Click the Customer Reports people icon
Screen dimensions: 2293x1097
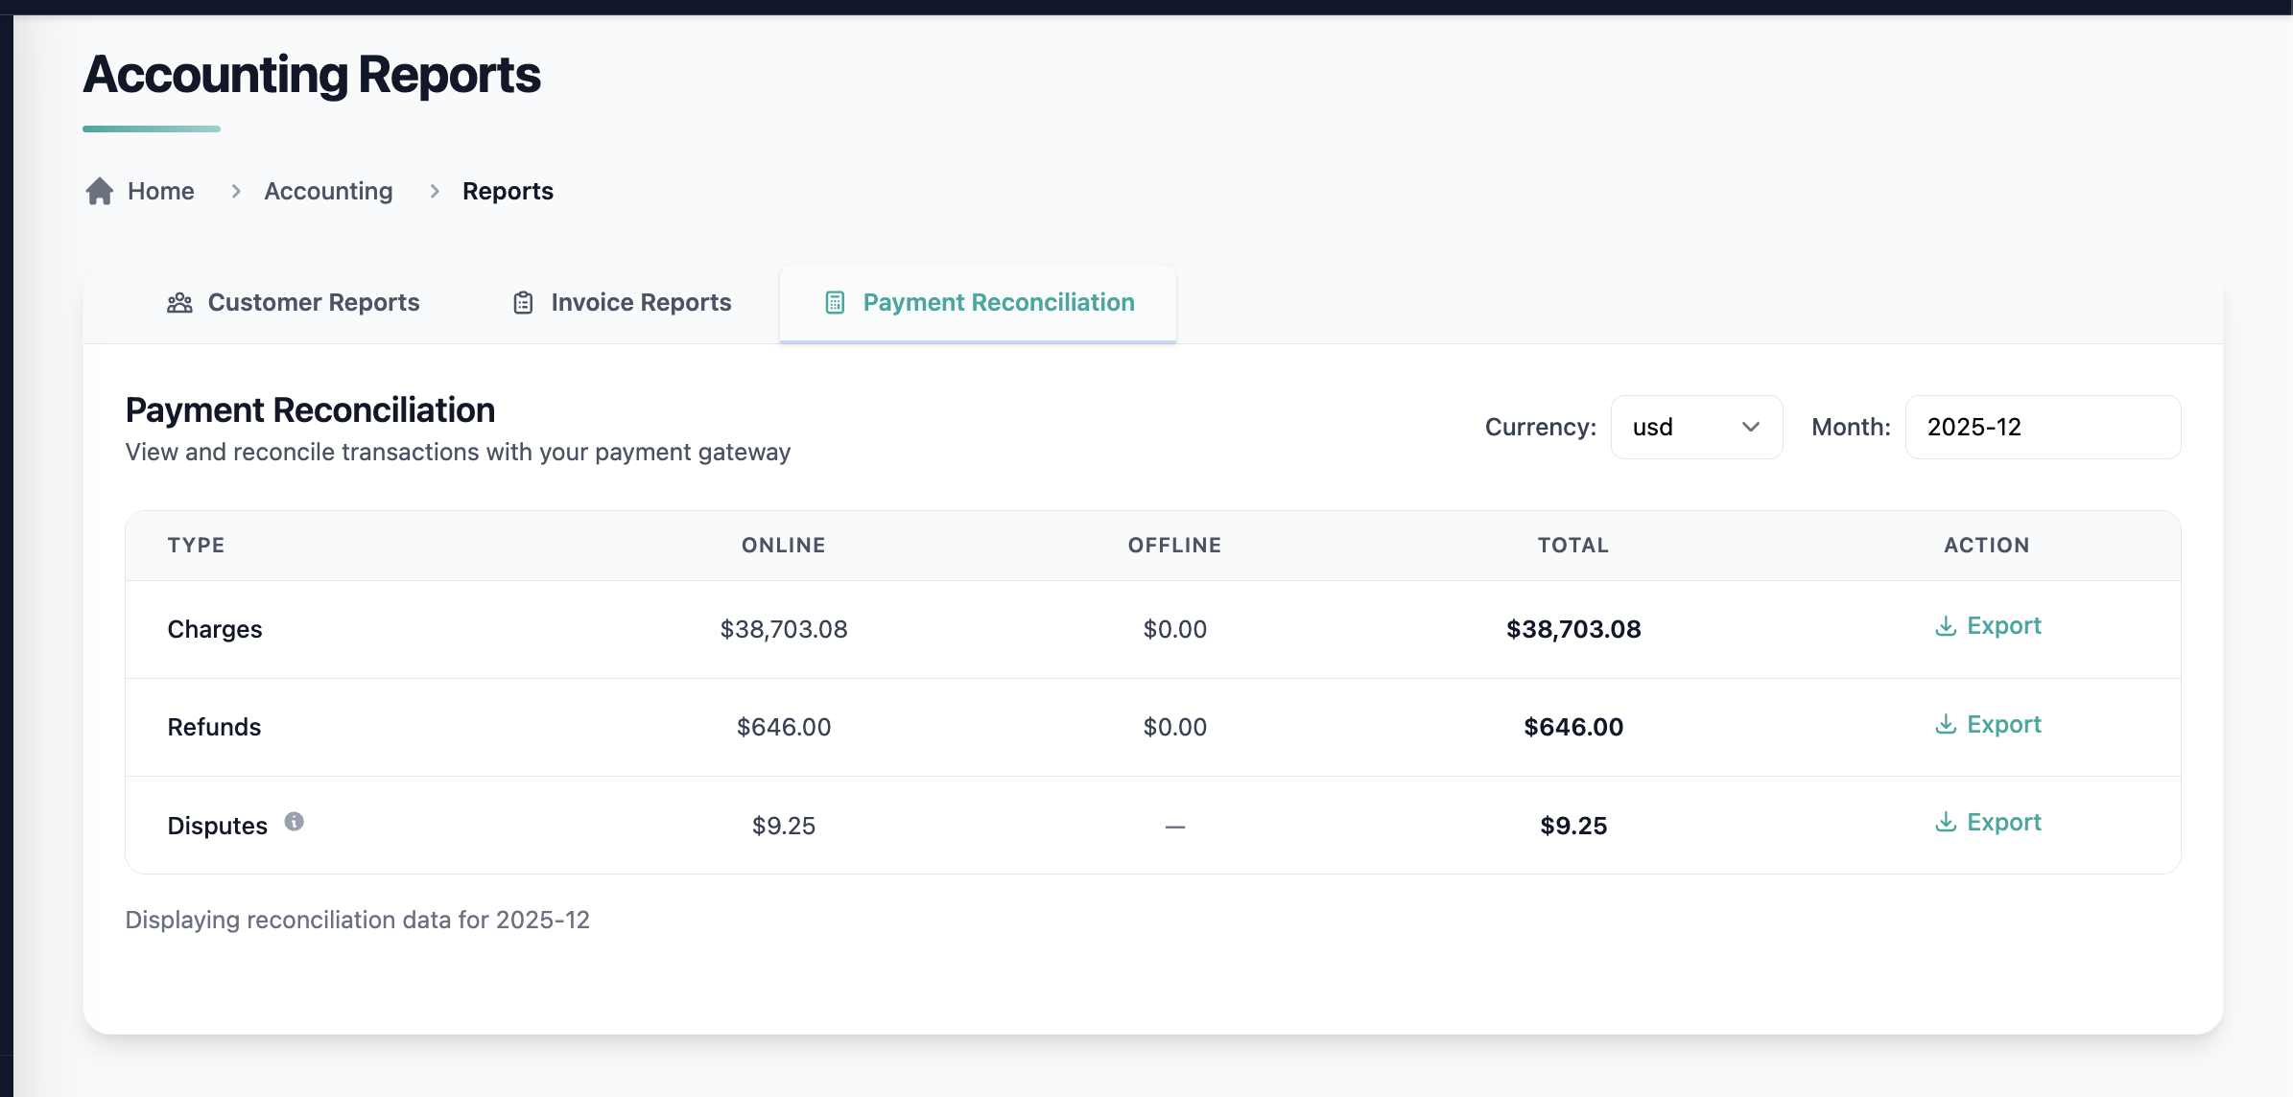coord(179,303)
